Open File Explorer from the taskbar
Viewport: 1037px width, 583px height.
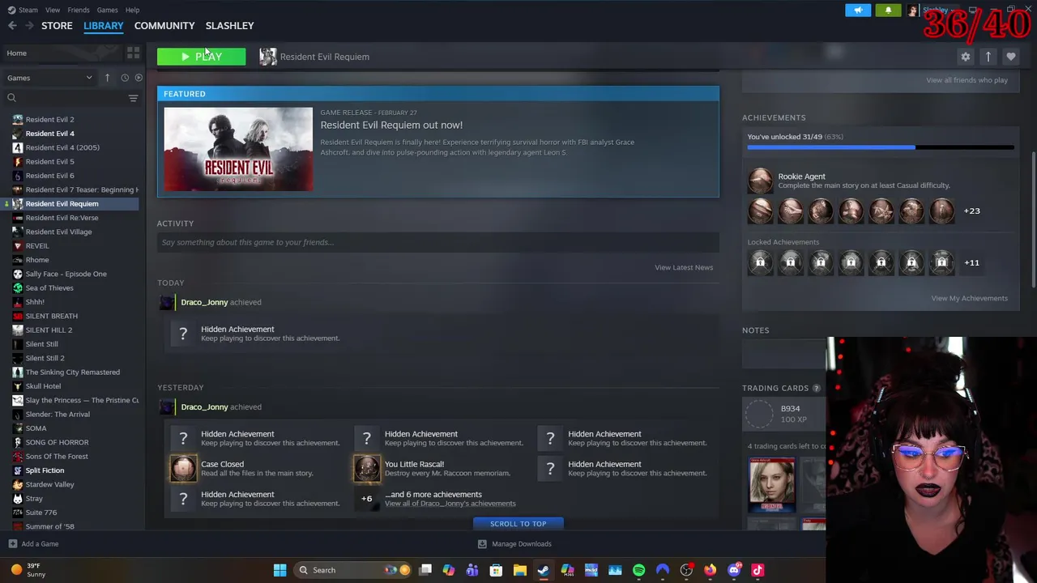[x=519, y=570]
